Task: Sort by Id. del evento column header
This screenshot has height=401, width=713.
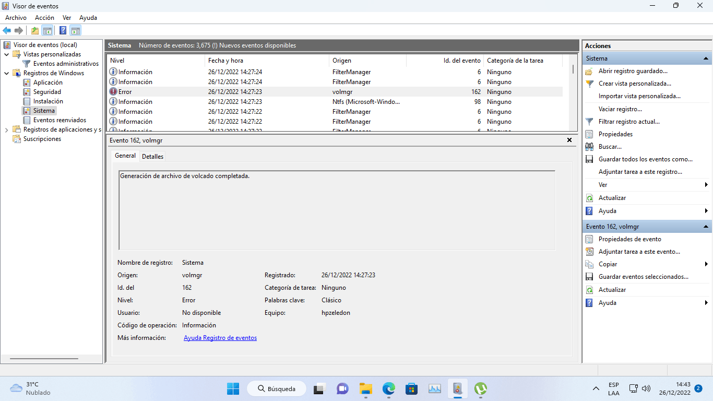Action: coord(445,61)
